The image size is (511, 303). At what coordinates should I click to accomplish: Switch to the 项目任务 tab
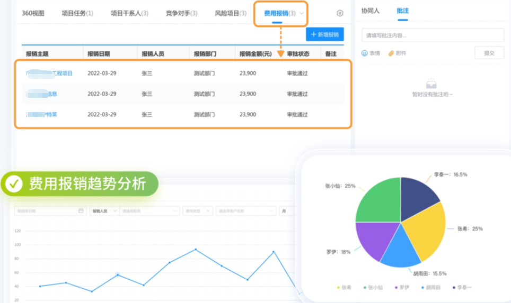pyautogui.click(x=77, y=13)
